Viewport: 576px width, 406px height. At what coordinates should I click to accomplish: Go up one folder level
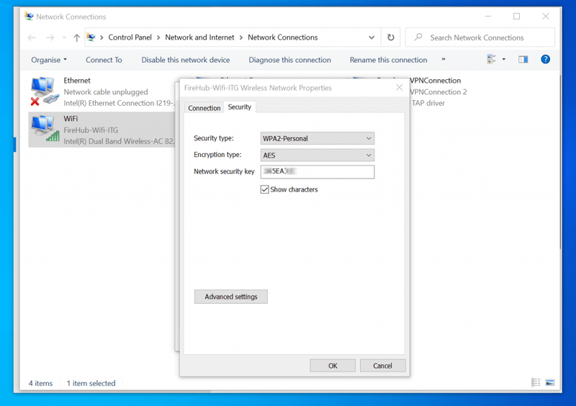click(76, 37)
